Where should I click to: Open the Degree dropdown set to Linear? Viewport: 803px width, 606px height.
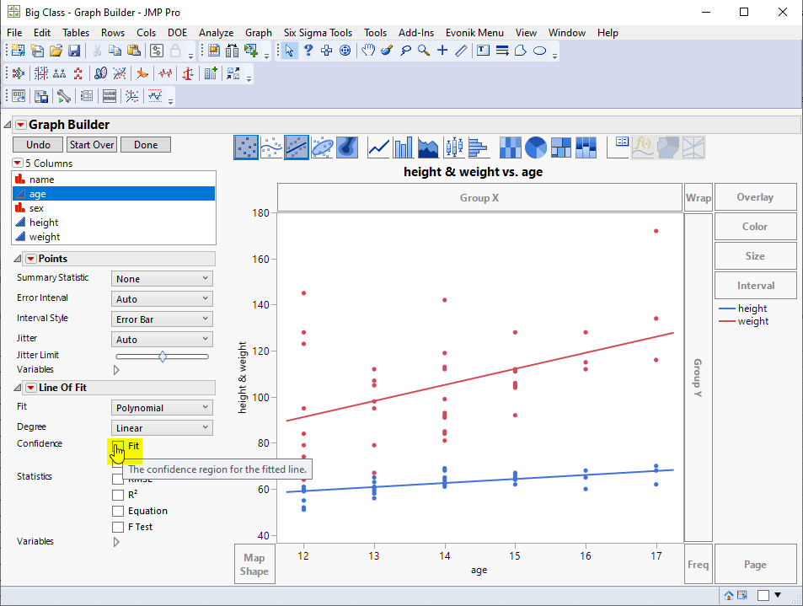162,427
